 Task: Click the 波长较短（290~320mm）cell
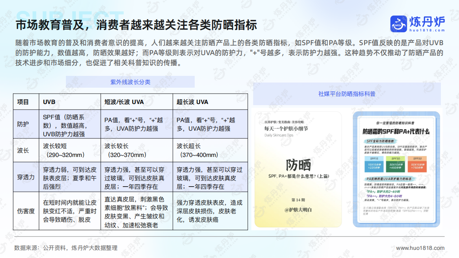[70, 150]
